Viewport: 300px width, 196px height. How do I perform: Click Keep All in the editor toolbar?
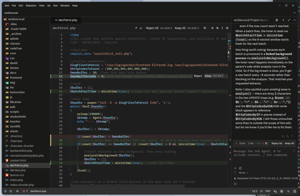tap(180, 28)
